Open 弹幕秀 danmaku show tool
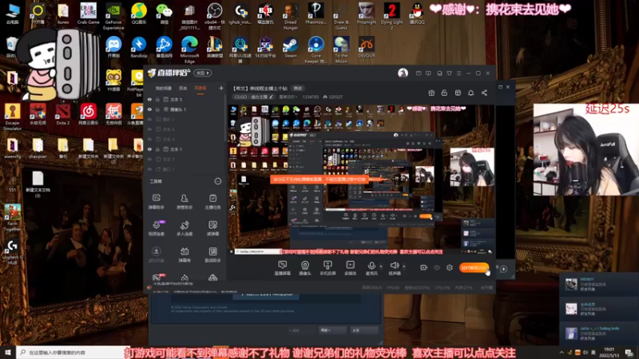 pyautogui.click(x=185, y=254)
